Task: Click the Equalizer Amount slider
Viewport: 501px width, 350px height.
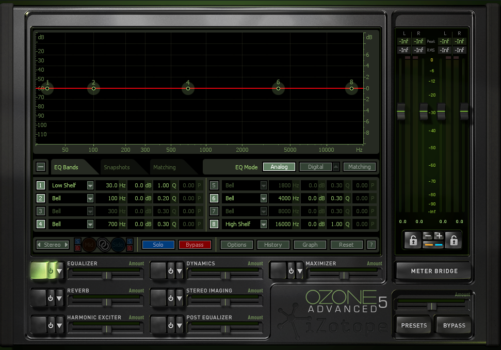Action: tap(106, 275)
